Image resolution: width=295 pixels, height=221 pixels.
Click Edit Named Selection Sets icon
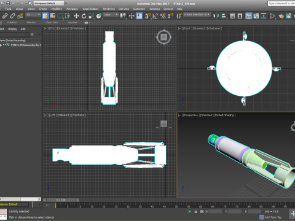point(179,16)
